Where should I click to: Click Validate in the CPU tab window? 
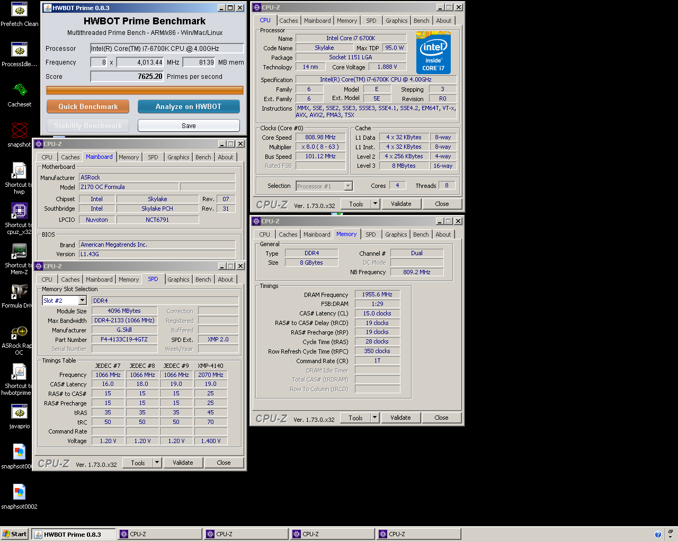tap(401, 204)
